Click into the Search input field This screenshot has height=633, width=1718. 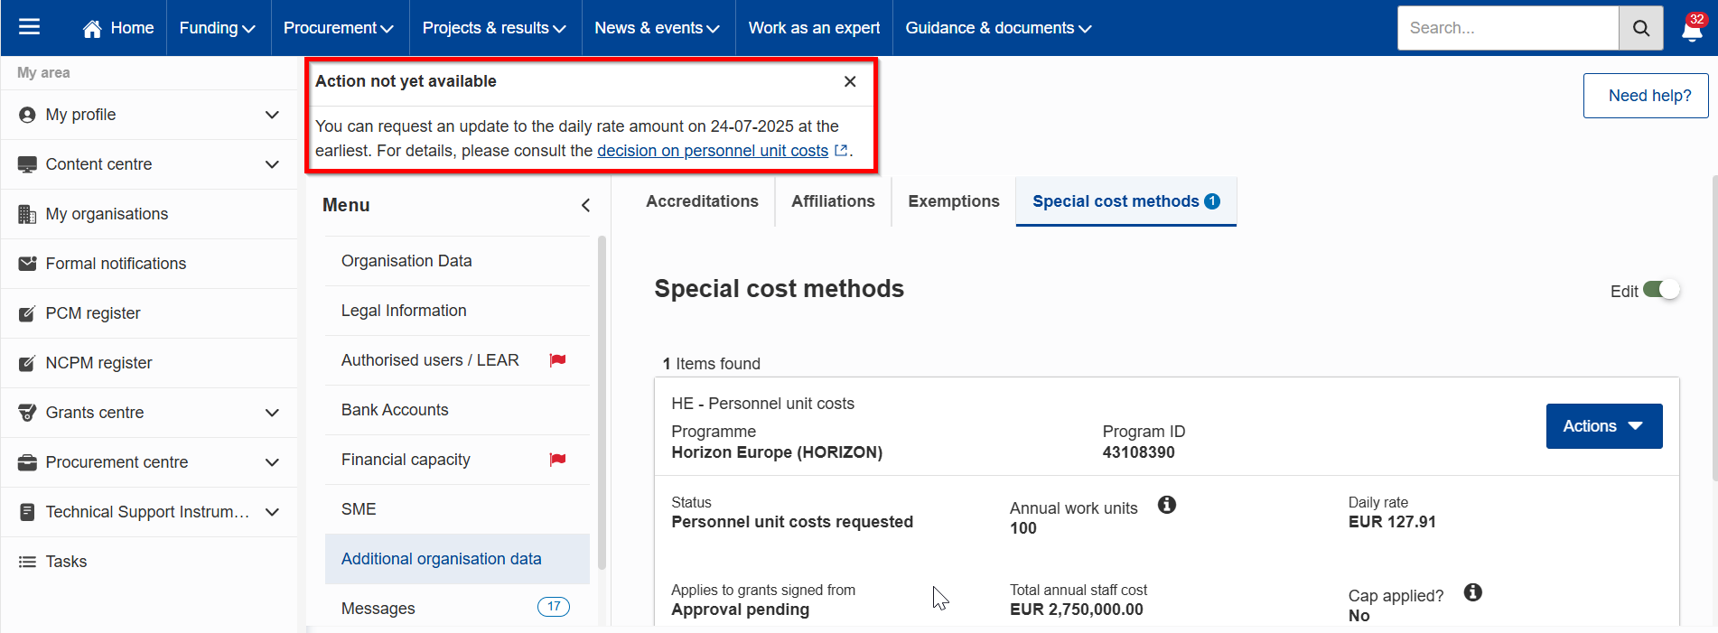click(x=1507, y=28)
